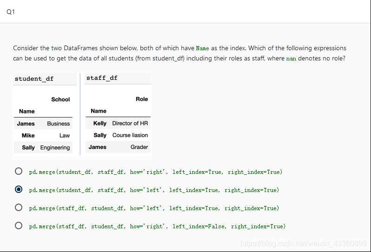
Task: Click the student_df table title
Action: click(34, 79)
